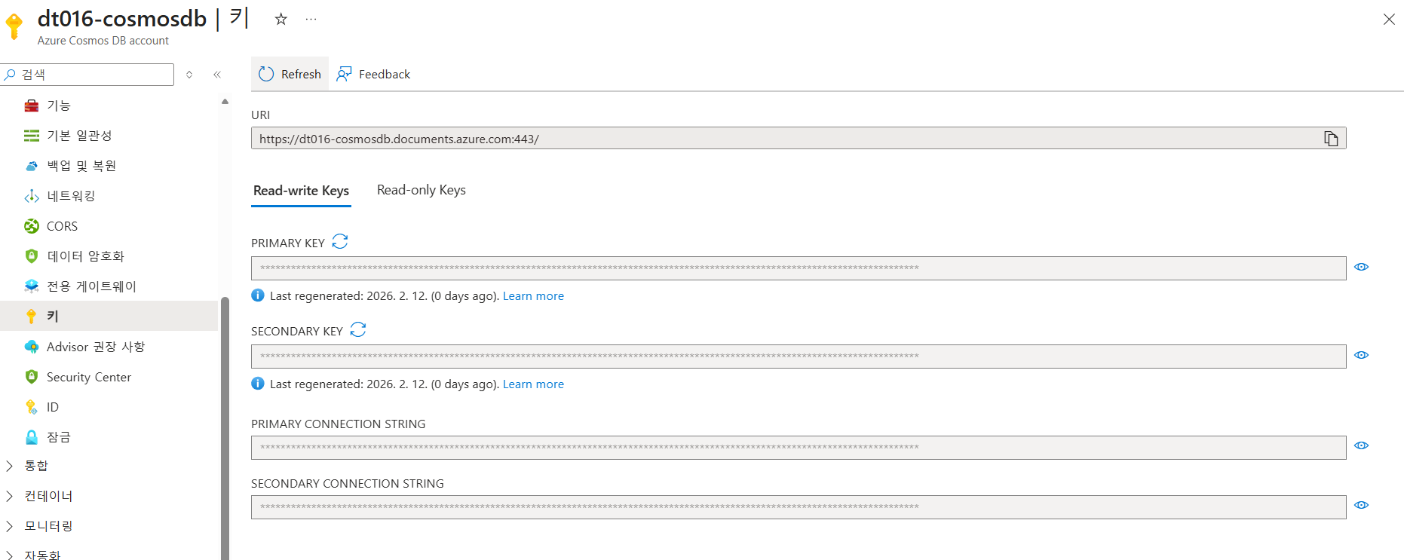Image resolution: width=1404 pixels, height=560 pixels.
Task: Switch to Read-only Keys tab
Action: 422,190
